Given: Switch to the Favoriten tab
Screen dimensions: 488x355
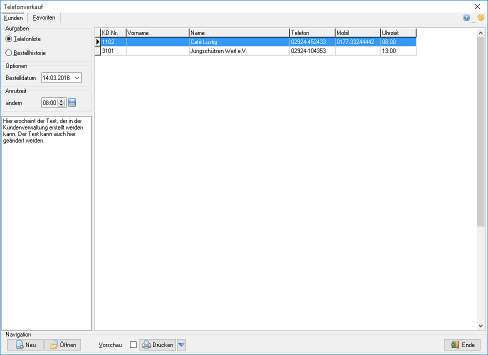Looking at the screenshot, I should 44,17.
